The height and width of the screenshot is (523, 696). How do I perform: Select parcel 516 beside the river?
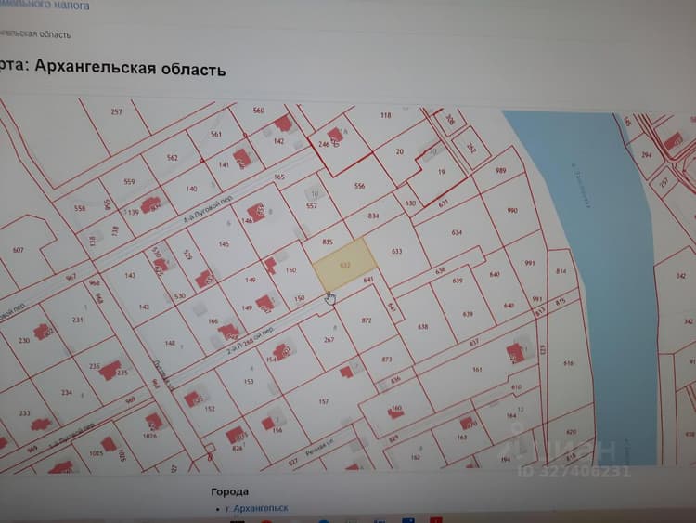[x=569, y=363]
